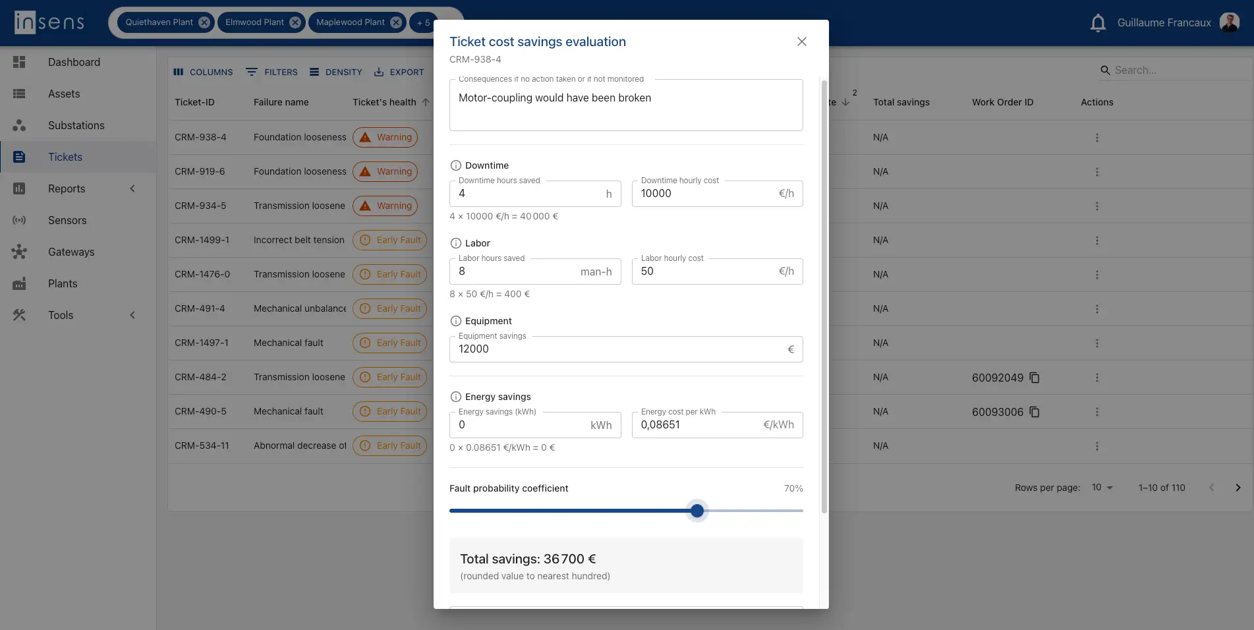Click the Downtime info icon
Viewport: 1254px width, 630px height.
tap(455, 165)
